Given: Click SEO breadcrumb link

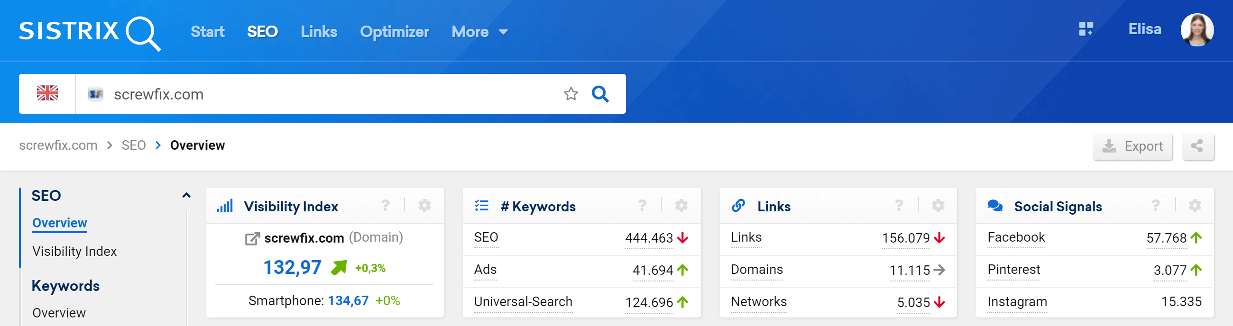Looking at the screenshot, I should tap(134, 145).
